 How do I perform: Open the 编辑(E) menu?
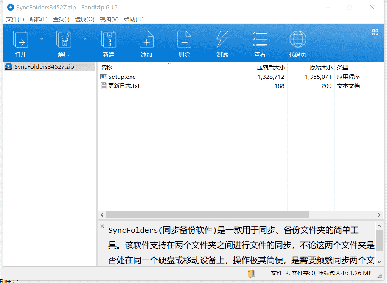coord(39,19)
